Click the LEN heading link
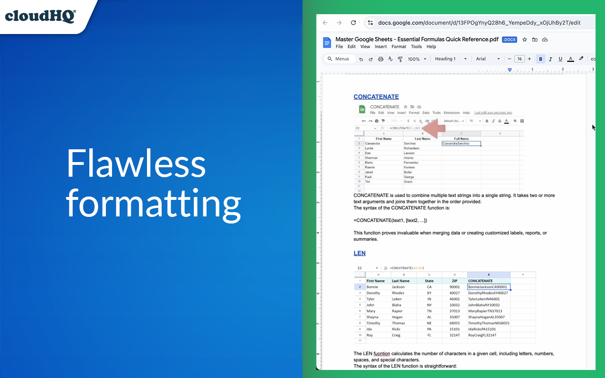The width and height of the screenshot is (605, 378). click(x=360, y=253)
